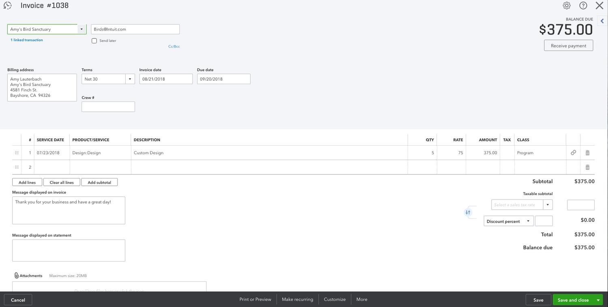Screen dimensions: 608x307
Task: Delete line 2 with the trash icon
Action: coord(587,167)
